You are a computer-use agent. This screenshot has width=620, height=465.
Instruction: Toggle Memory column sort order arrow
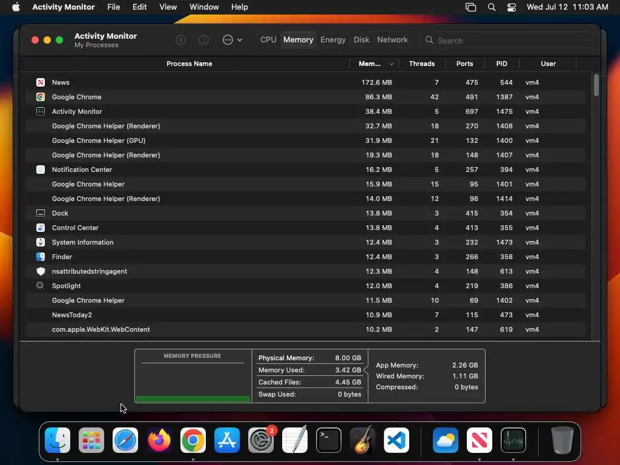tap(391, 64)
